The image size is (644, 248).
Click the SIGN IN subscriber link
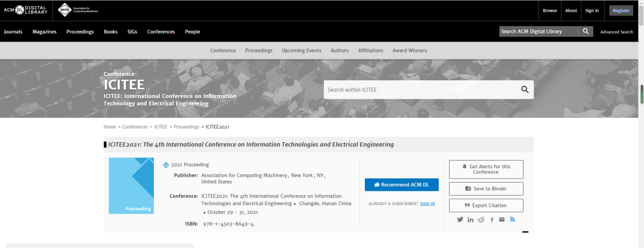428,204
